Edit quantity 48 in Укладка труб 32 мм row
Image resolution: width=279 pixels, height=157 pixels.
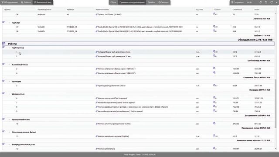tap(214, 55)
